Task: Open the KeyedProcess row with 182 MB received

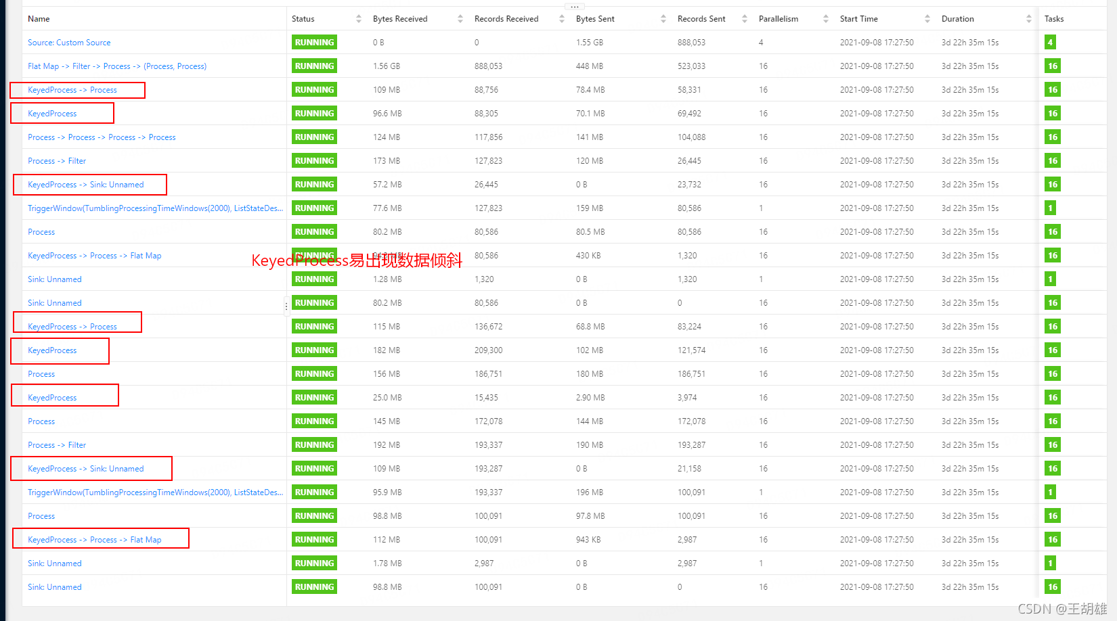Action: click(x=52, y=350)
